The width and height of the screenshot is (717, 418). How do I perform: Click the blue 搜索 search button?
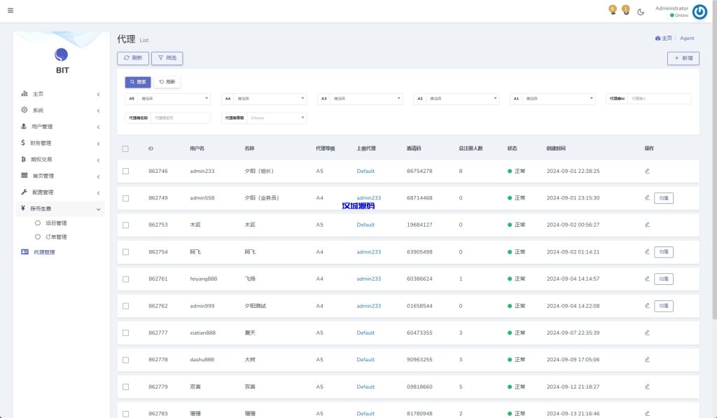[138, 82]
